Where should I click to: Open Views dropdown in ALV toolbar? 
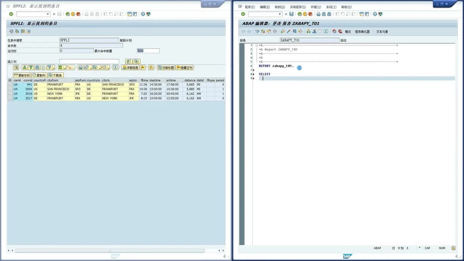90,68
